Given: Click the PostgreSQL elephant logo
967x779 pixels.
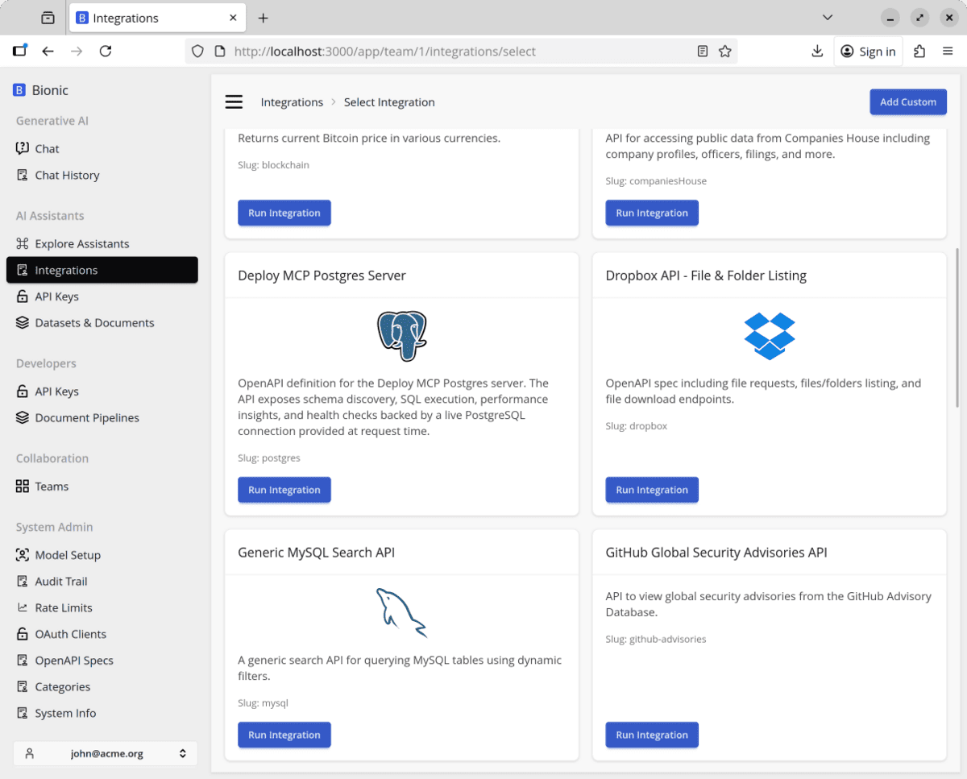Looking at the screenshot, I should tap(401, 336).
